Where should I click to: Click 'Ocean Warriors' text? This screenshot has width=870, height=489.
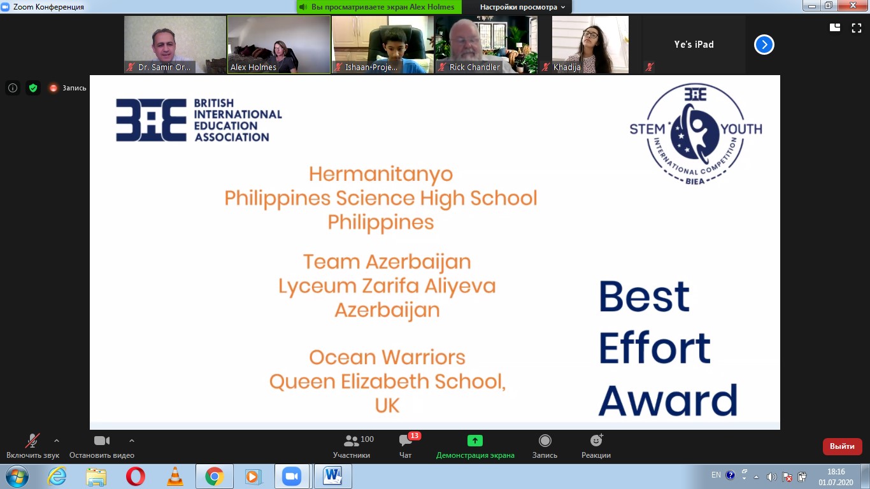coord(387,357)
